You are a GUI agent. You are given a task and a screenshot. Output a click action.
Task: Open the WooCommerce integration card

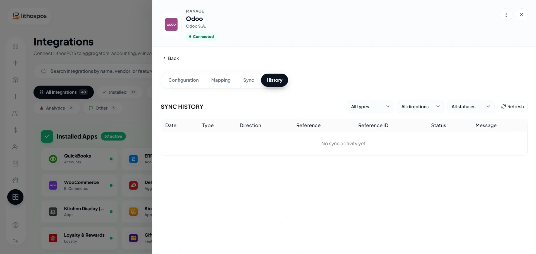click(x=79, y=185)
